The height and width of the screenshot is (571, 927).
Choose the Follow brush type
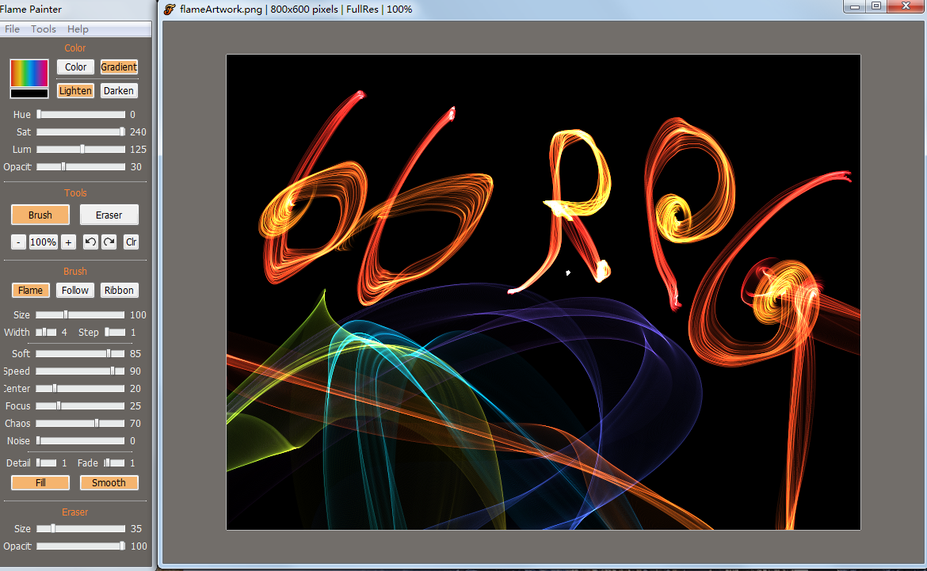(x=75, y=290)
